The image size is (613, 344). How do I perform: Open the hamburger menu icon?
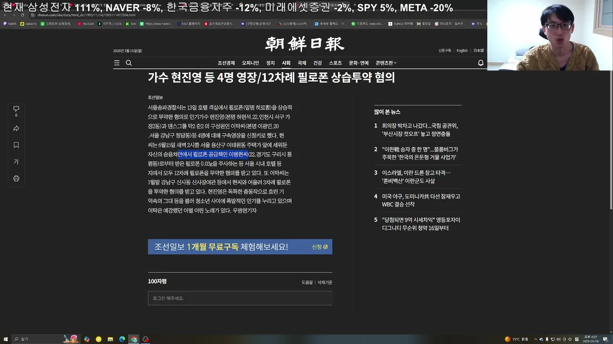(117, 63)
